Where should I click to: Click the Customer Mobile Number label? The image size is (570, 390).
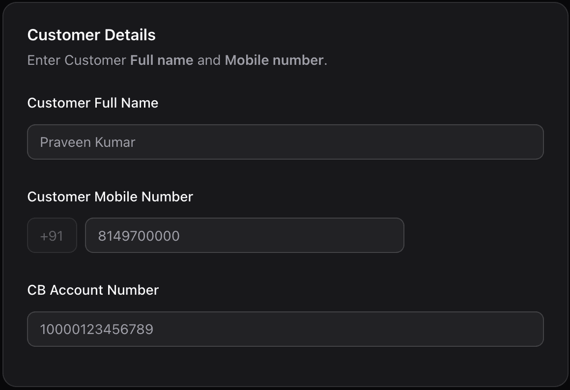[110, 196]
